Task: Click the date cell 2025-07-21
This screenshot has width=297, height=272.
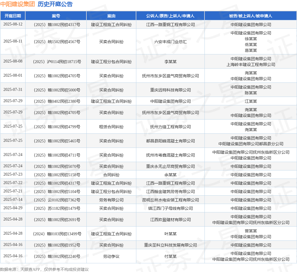Action: (x=13, y=191)
